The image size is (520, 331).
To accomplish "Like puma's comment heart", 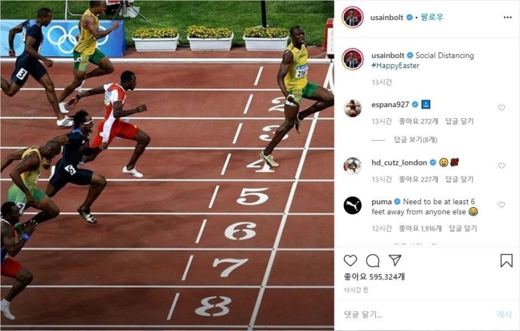I will (x=501, y=204).
